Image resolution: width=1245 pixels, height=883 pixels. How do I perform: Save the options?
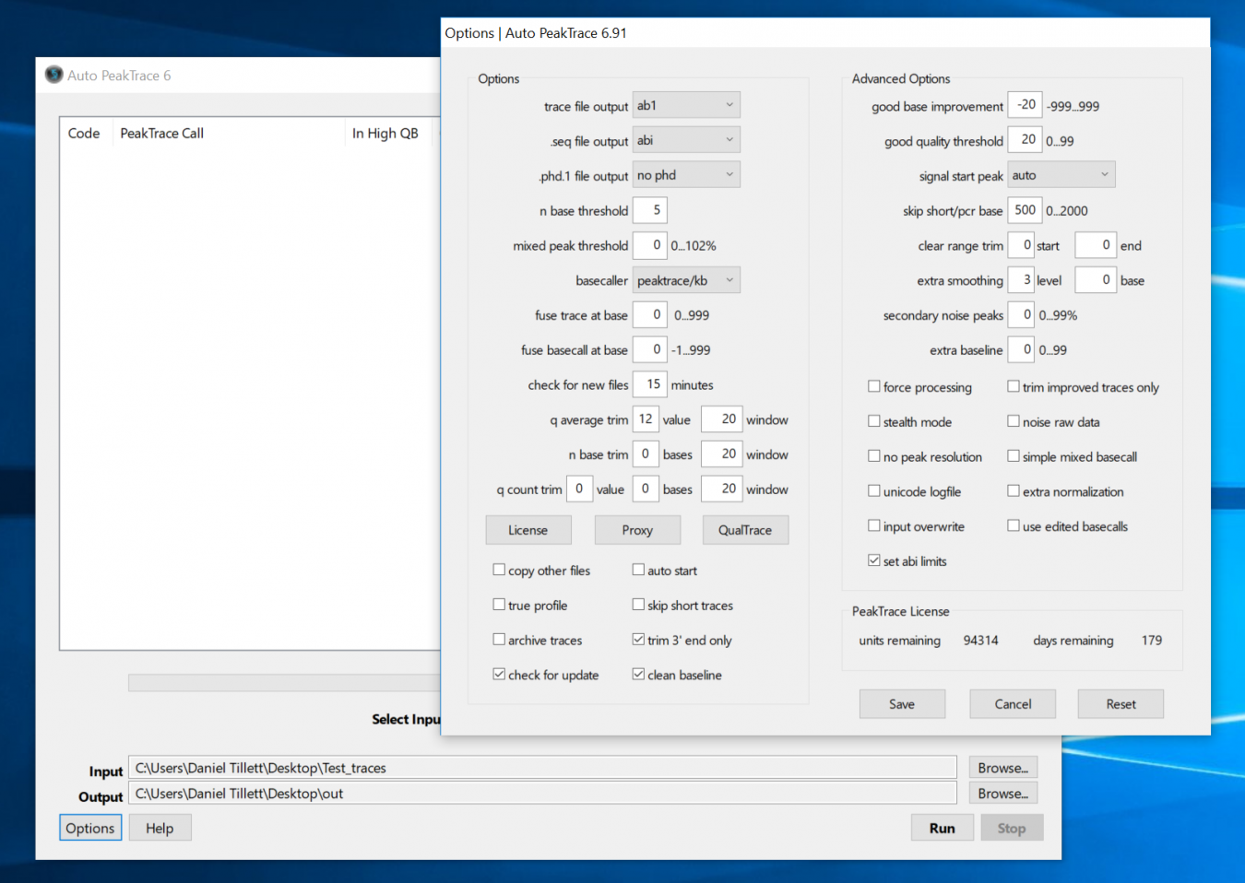coord(902,704)
